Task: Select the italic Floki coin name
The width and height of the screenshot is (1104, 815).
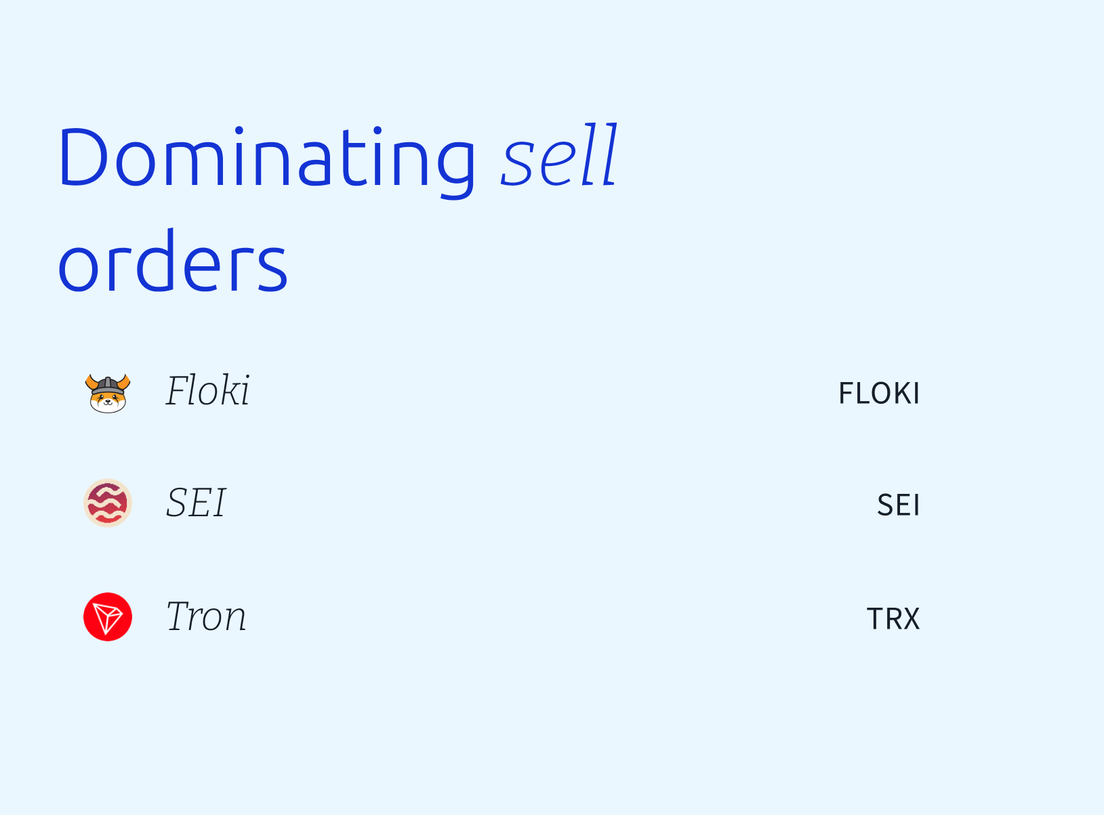Action: click(208, 391)
